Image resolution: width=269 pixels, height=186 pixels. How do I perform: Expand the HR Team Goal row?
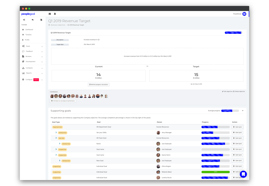[56, 138]
